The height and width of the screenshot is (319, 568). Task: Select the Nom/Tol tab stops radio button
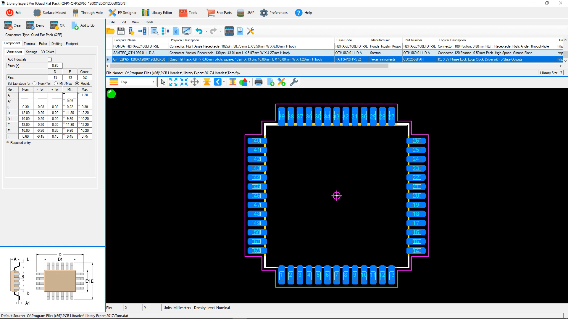(x=35, y=84)
